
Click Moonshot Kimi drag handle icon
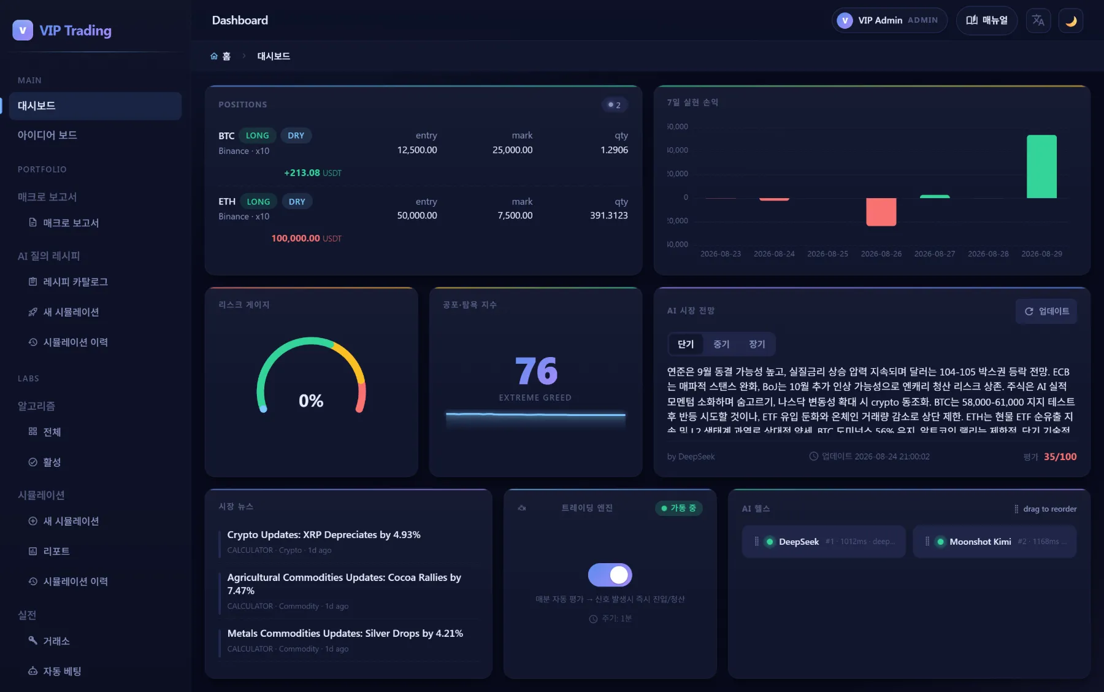pyautogui.click(x=927, y=542)
